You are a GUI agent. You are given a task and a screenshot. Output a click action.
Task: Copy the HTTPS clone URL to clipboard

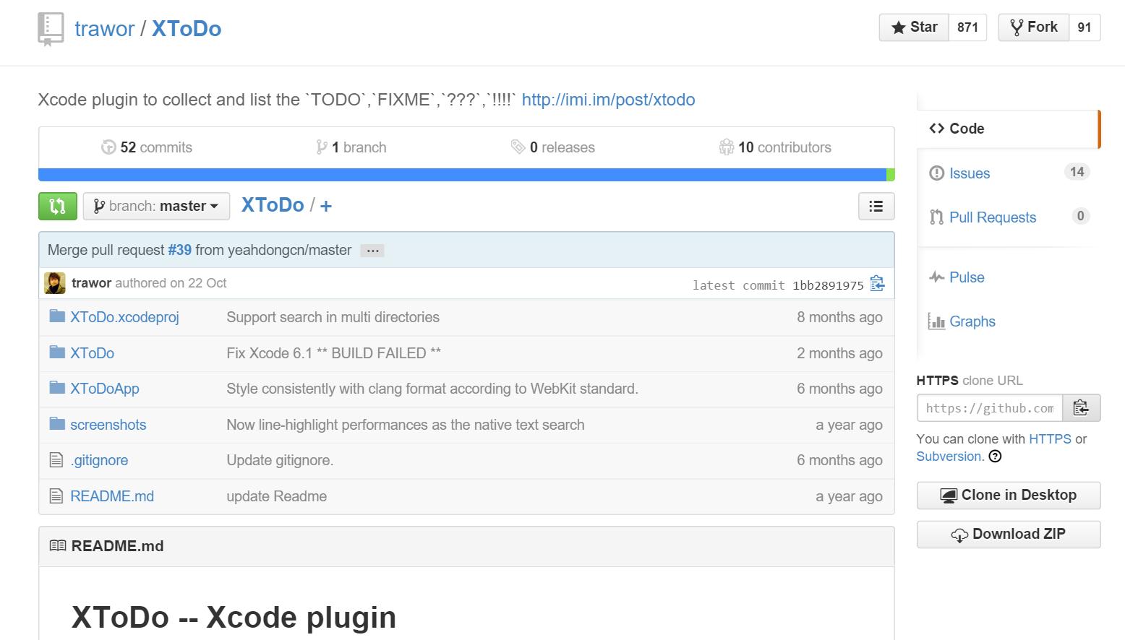click(x=1081, y=408)
